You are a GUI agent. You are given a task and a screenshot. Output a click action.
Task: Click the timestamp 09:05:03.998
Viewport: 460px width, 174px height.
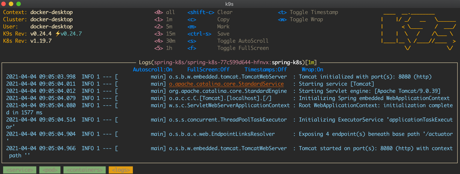(x=57, y=77)
